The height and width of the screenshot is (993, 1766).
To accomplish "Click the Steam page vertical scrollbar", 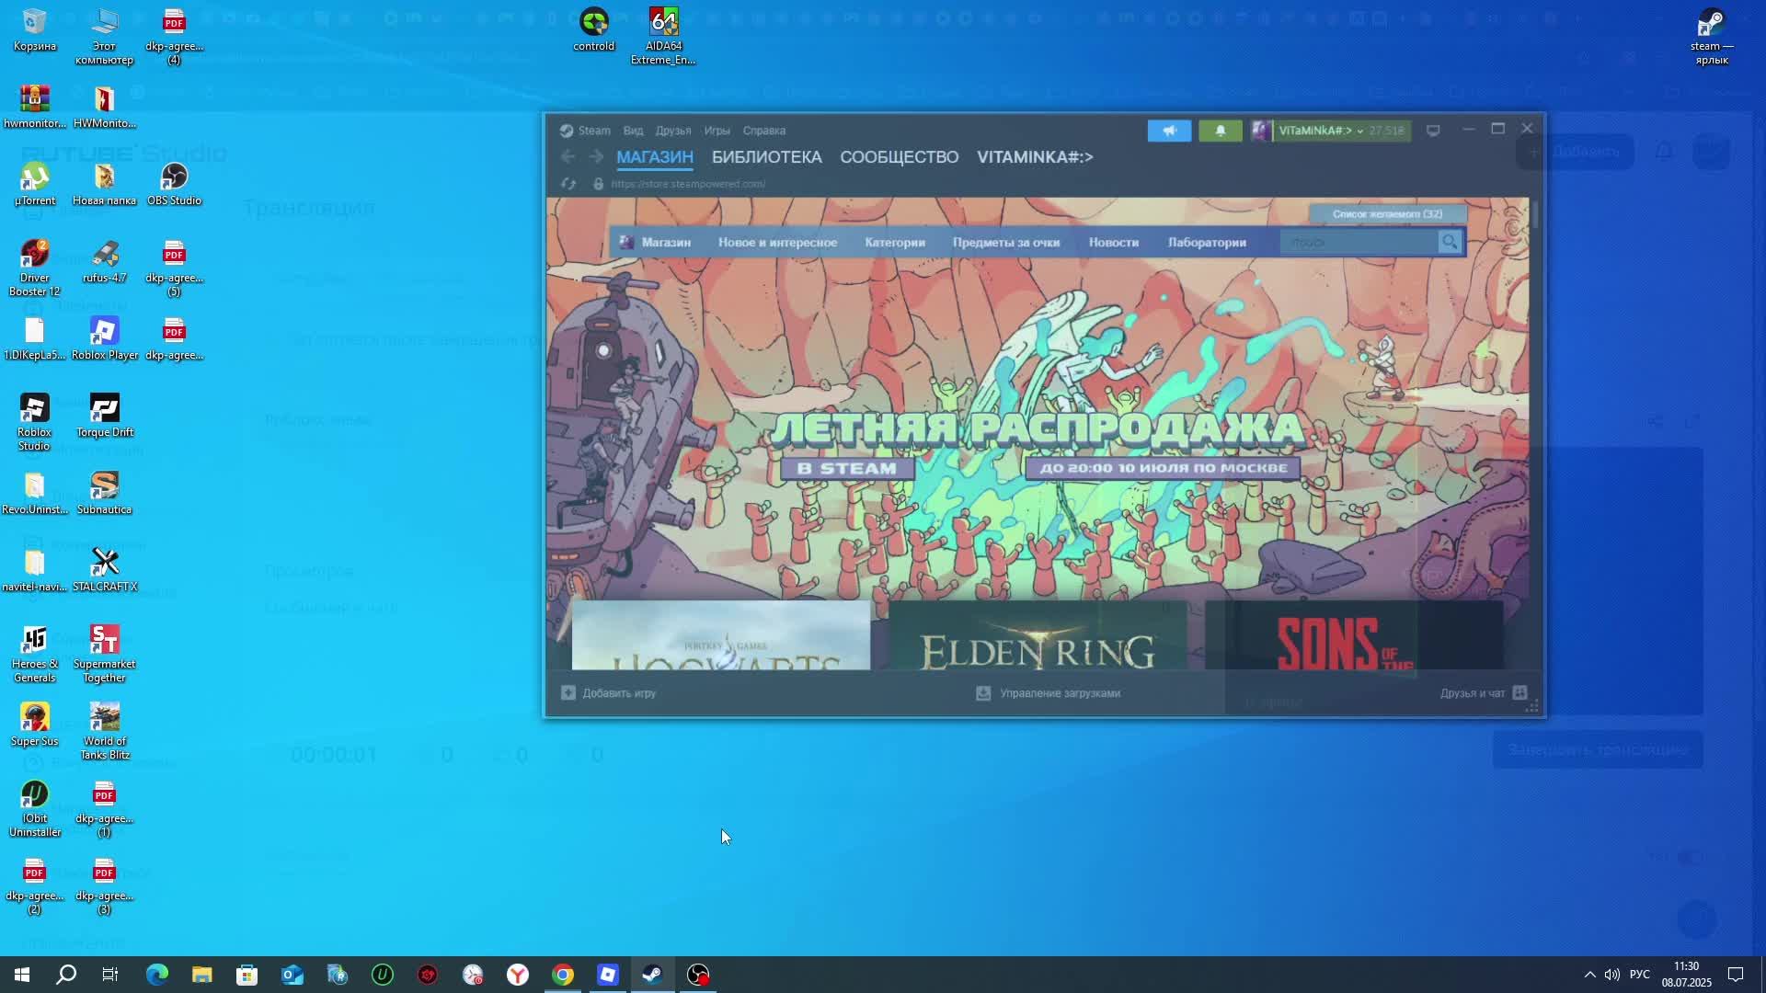I will pyautogui.click(x=1535, y=216).
